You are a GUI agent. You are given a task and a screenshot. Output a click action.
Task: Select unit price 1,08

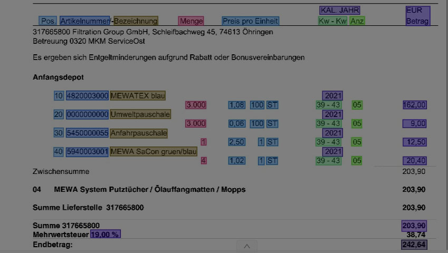point(237,105)
